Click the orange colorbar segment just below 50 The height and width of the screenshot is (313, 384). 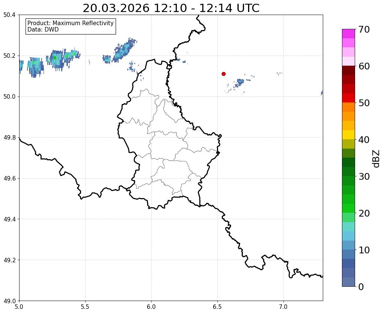[348, 107]
